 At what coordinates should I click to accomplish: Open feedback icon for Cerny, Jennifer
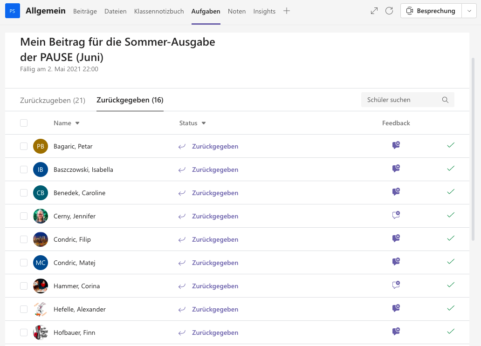pyautogui.click(x=396, y=215)
